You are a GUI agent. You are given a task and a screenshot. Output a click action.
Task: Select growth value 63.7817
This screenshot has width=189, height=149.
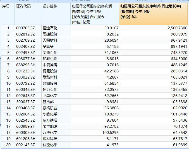(x=153, y=139)
